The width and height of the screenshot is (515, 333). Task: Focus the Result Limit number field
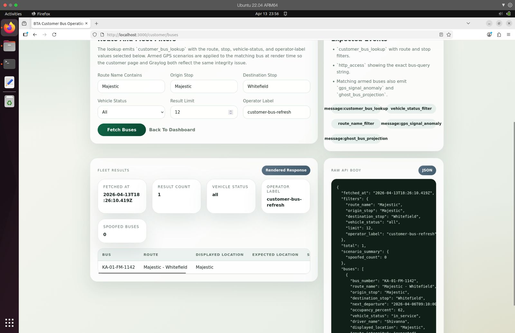[x=204, y=112]
